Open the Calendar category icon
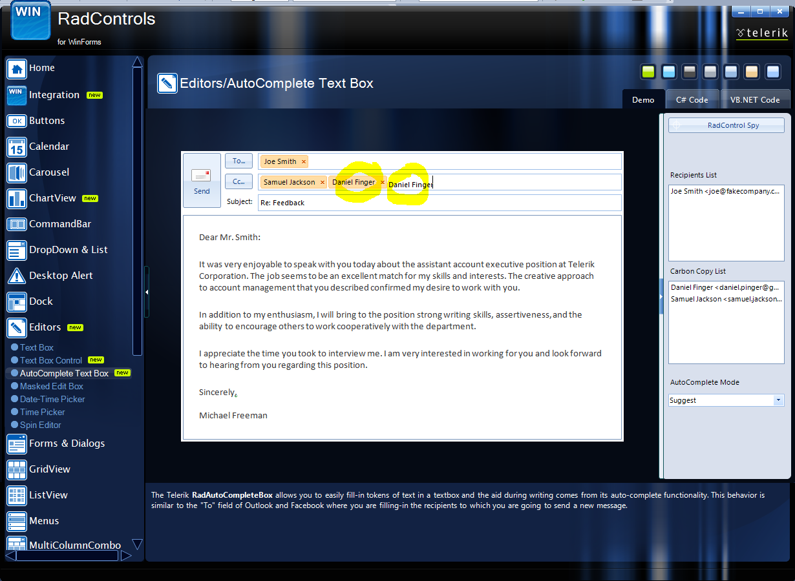Screen dimensions: 795x581 [x=16, y=147]
